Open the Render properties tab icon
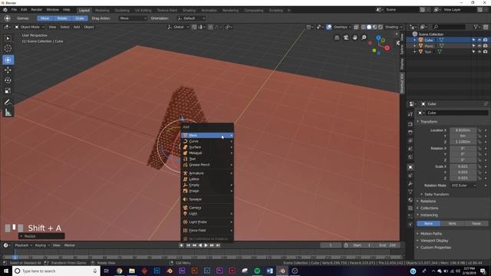 coord(410,124)
